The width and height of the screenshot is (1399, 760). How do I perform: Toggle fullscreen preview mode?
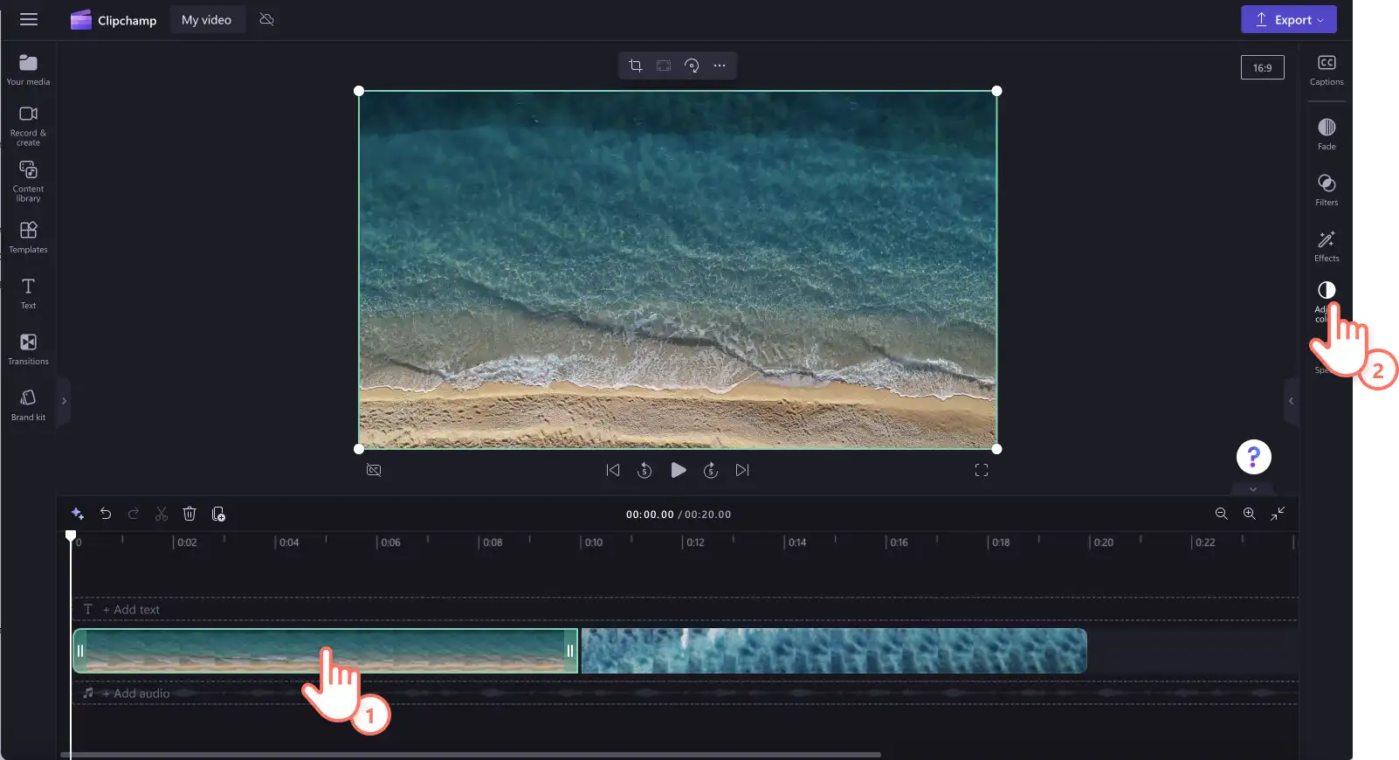pyautogui.click(x=982, y=470)
